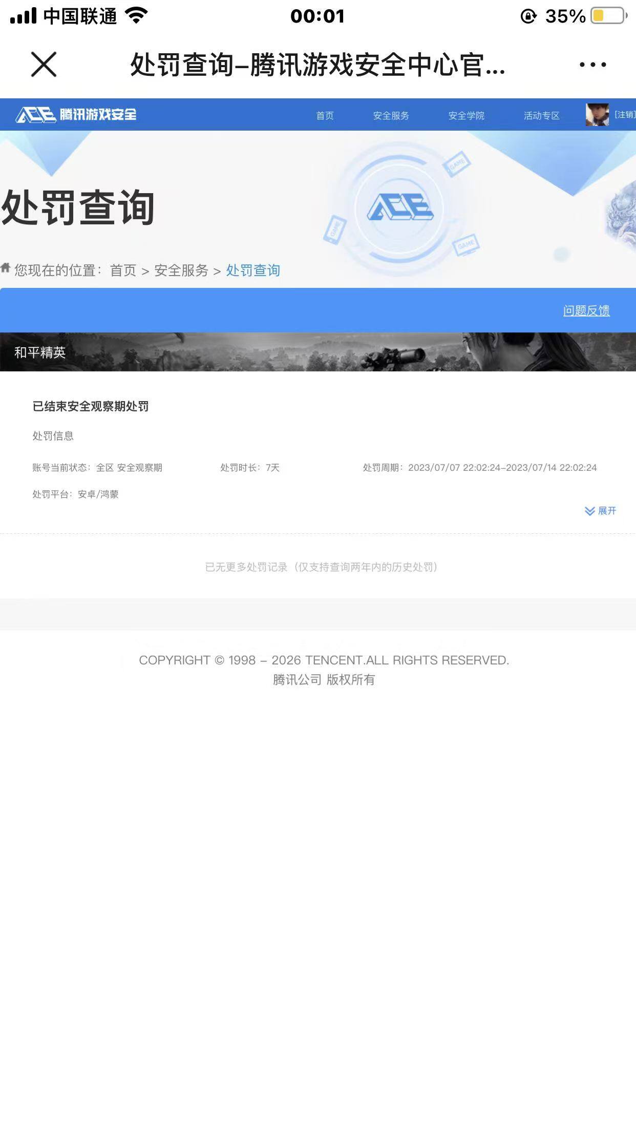Image resolution: width=636 pixels, height=1131 pixels.
Task: Click the 处罚时长: 7天 text
Action: pyautogui.click(x=250, y=468)
